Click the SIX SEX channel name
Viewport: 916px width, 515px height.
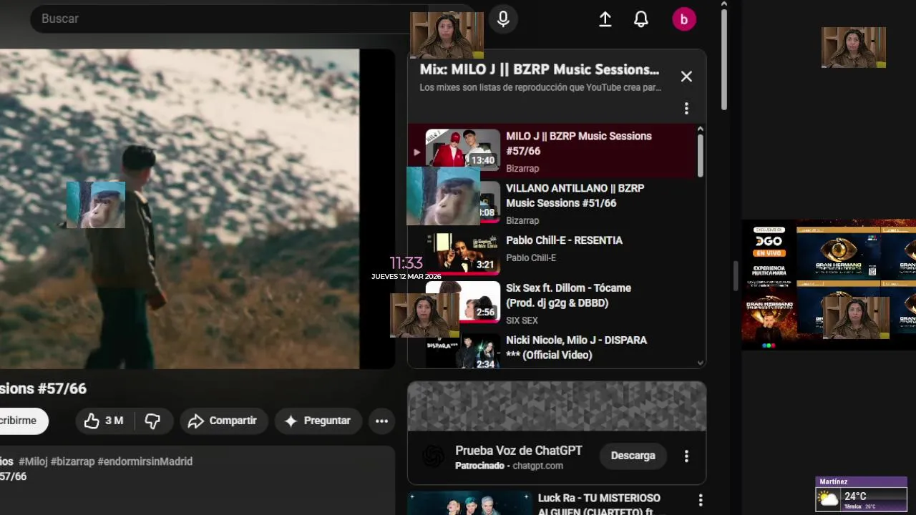[x=522, y=320]
